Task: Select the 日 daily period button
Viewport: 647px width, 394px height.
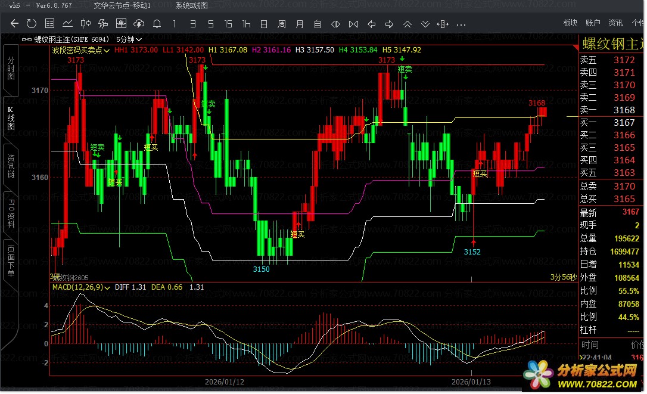Action: click(263, 24)
